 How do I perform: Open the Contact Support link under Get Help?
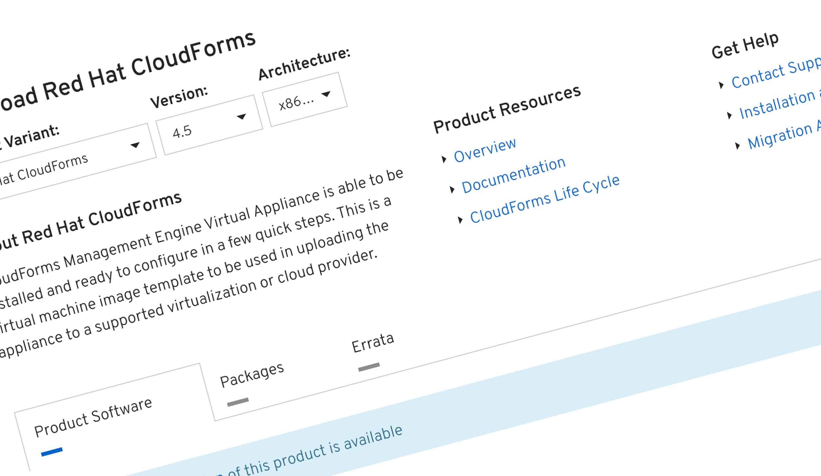[x=776, y=73]
